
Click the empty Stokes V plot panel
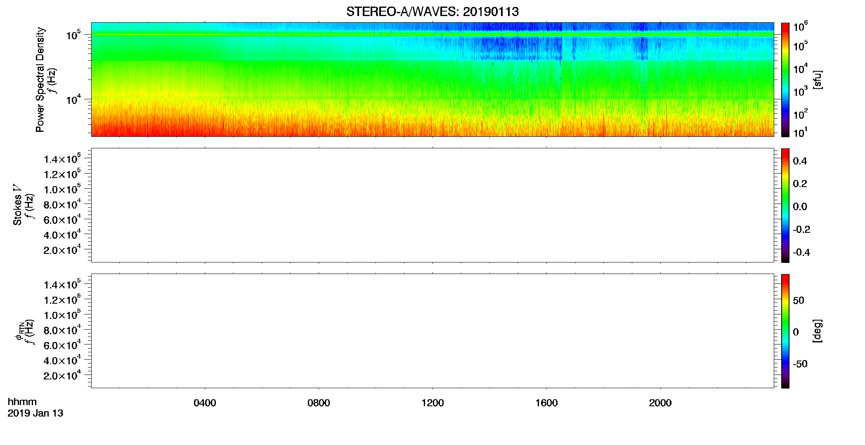(x=432, y=205)
